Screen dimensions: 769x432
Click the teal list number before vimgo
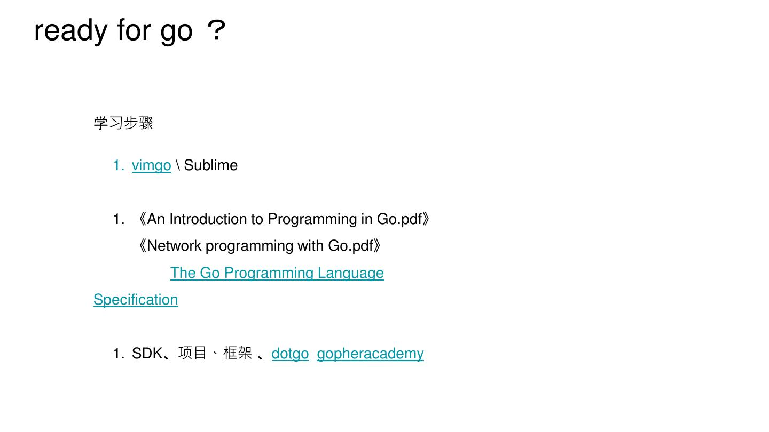[118, 165]
